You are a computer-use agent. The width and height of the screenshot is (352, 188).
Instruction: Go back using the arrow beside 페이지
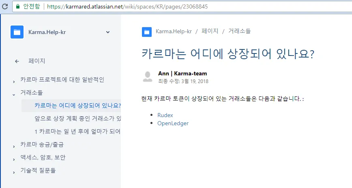(x=17, y=61)
